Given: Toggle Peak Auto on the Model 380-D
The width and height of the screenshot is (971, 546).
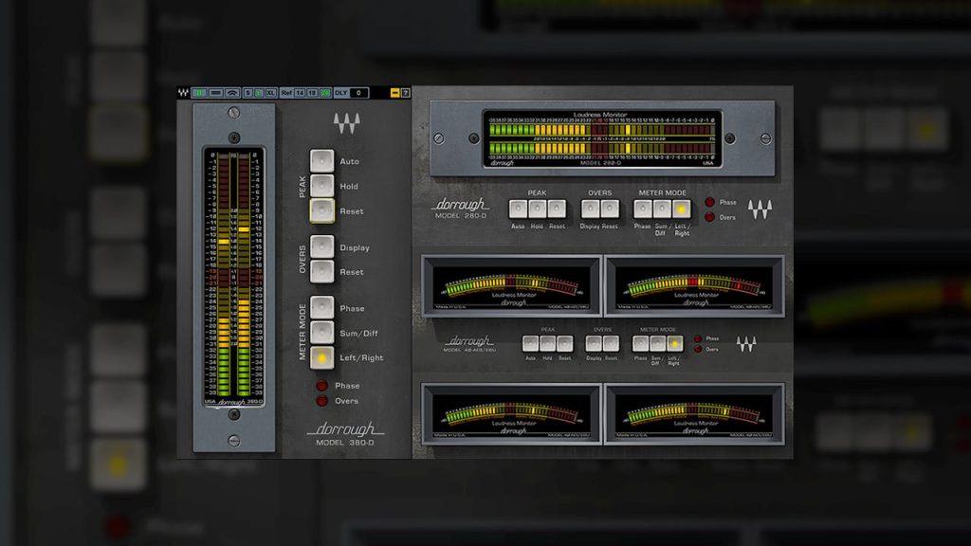Looking at the screenshot, I should pyautogui.click(x=322, y=161).
